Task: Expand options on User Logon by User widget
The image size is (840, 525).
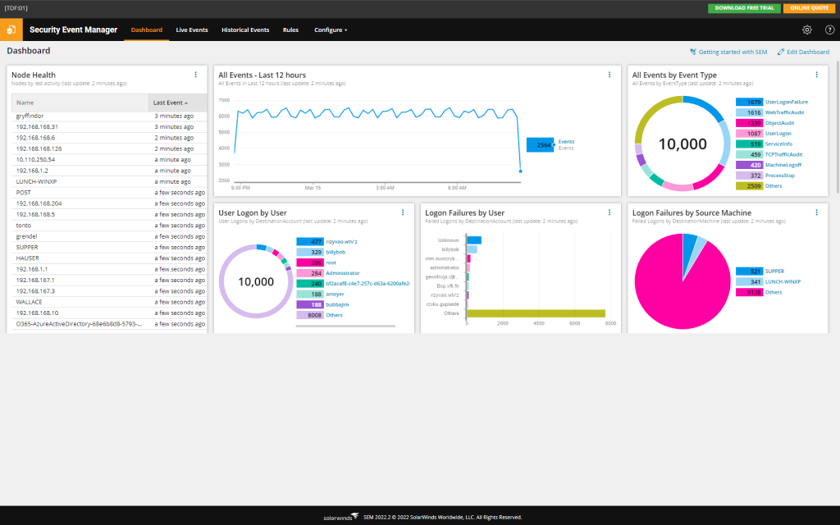Action: (403, 212)
